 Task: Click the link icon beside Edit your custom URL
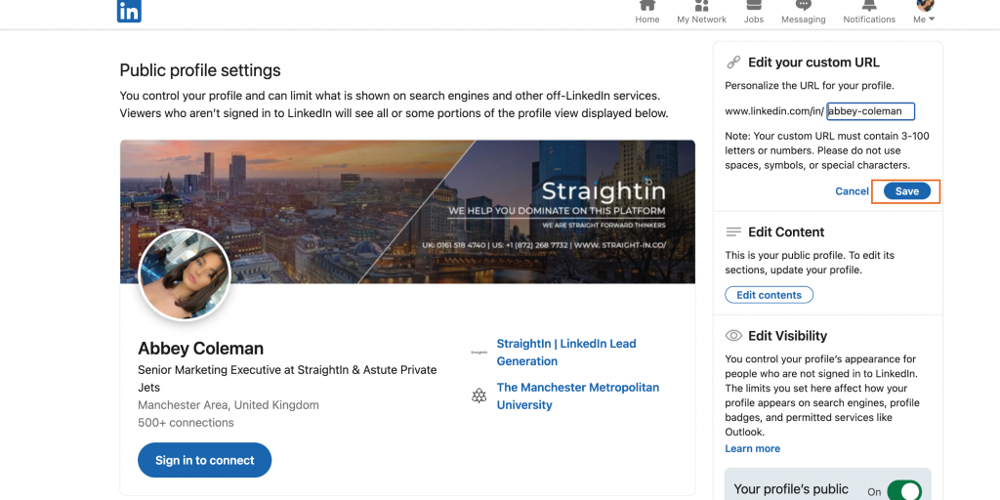coord(733,62)
